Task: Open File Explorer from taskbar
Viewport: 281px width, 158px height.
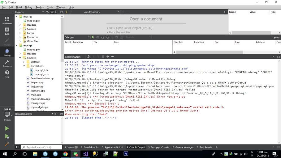Action: pyautogui.click(x=35, y=154)
